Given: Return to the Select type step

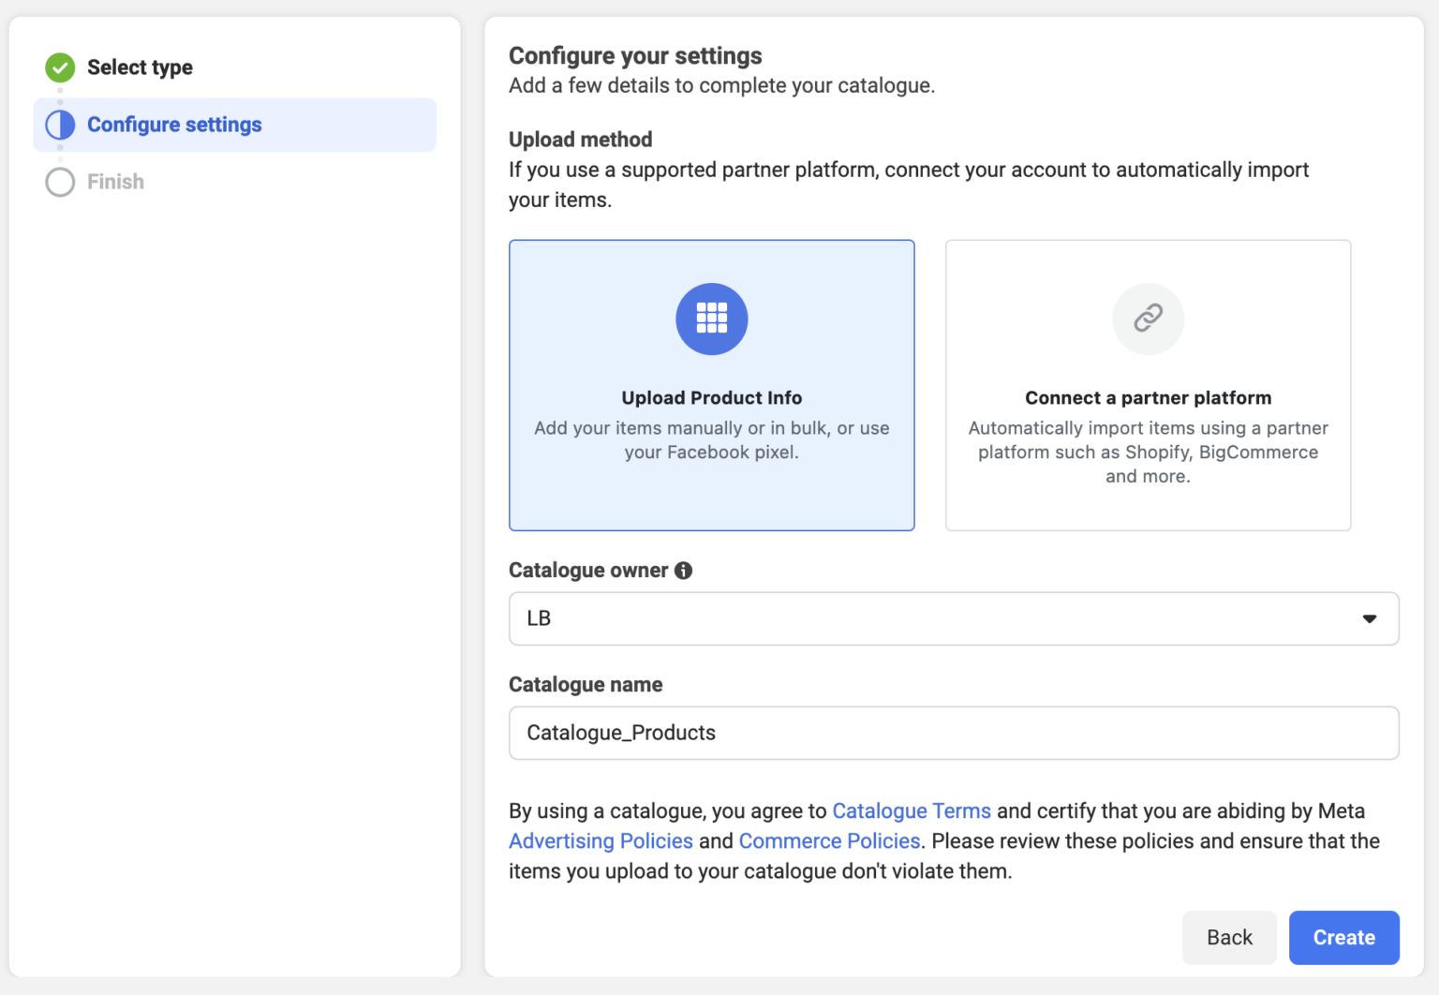Looking at the screenshot, I should click(140, 67).
